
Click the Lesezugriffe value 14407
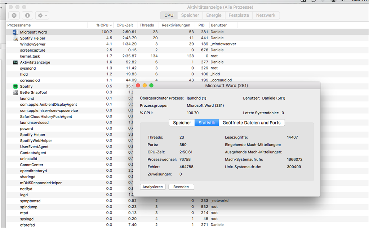[x=292, y=137]
